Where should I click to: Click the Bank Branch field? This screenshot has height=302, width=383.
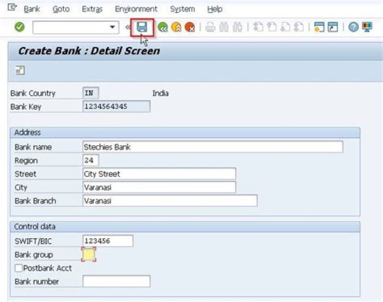click(x=170, y=200)
